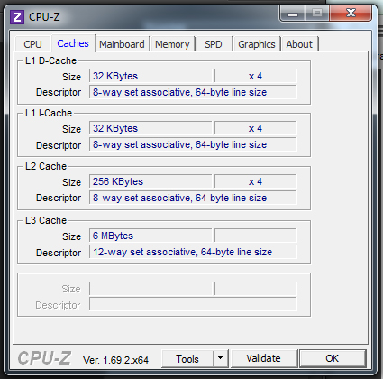Switch to the CPU tab

pyautogui.click(x=32, y=44)
